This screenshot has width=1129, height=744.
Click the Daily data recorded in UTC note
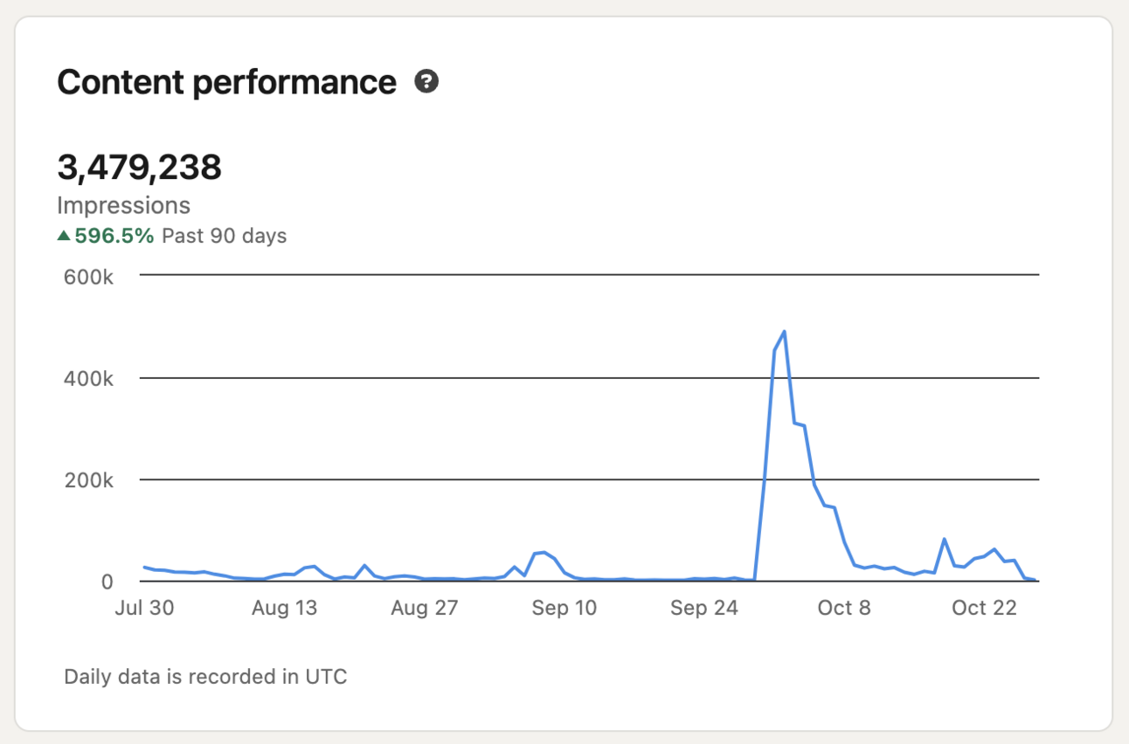(204, 676)
